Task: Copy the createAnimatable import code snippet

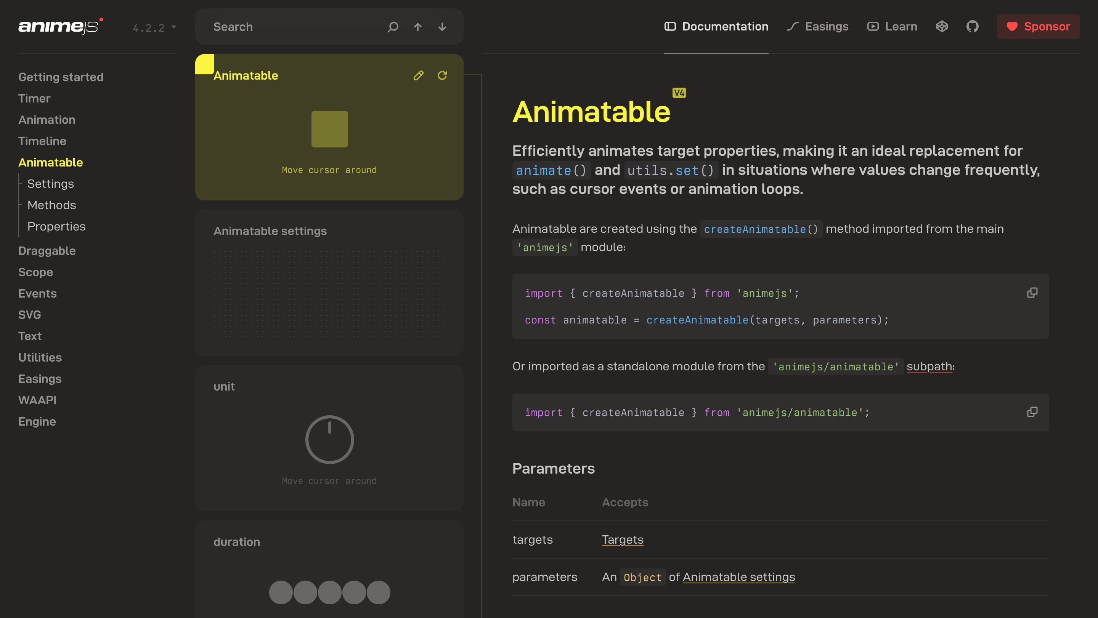Action: (x=1032, y=292)
